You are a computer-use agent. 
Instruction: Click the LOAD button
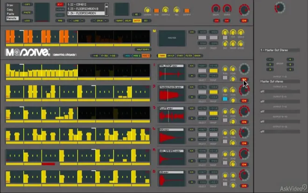tap(76, 20)
